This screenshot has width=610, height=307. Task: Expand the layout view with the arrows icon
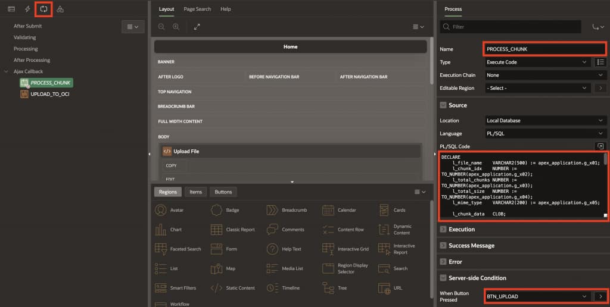[x=197, y=27]
